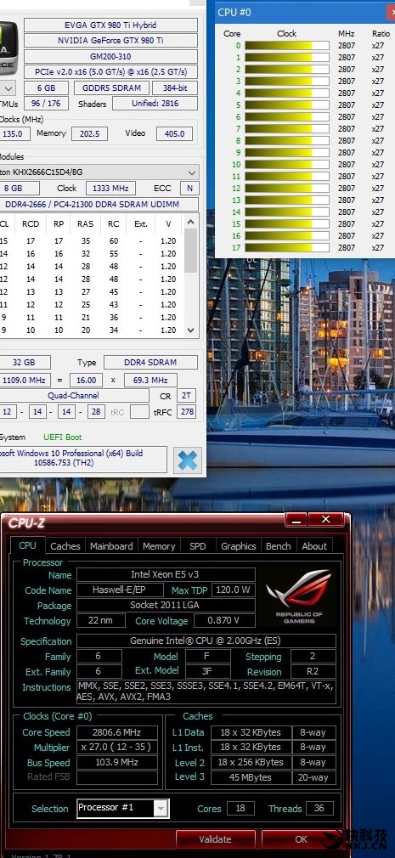Click the scroll down arrow in timings table
The width and height of the screenshot is (395, 858).
190,330
